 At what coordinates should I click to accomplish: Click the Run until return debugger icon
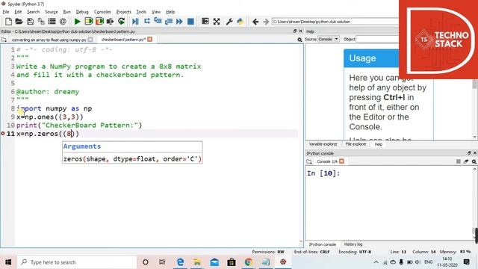[168, 22]
